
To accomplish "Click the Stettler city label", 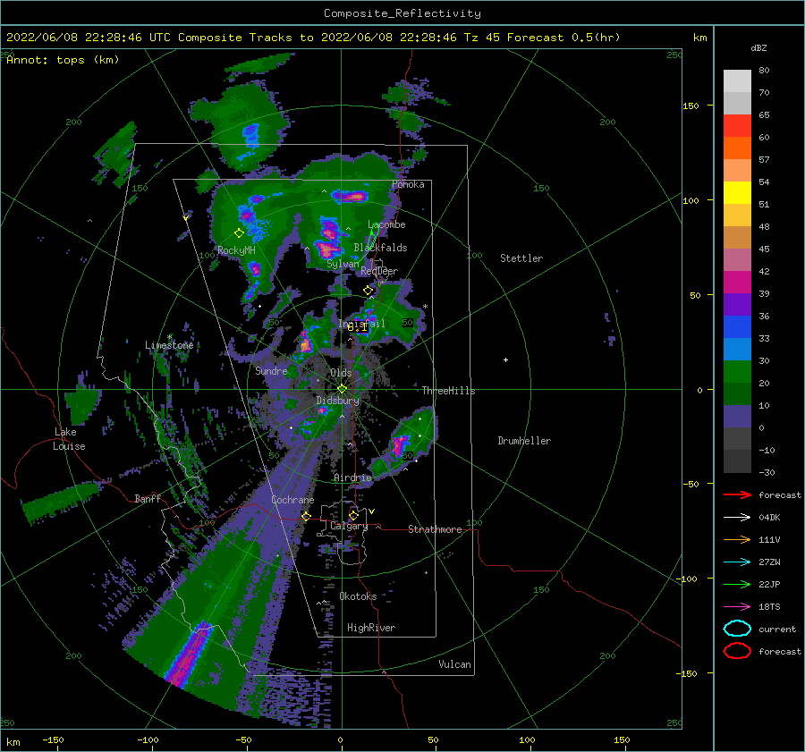I will (x=521, y=258).
